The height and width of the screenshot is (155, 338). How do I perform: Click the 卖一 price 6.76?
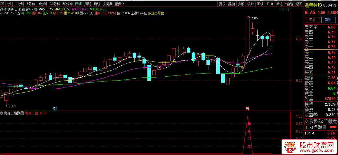point(332,47)
